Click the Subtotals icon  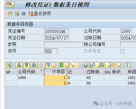pos(72,65)
